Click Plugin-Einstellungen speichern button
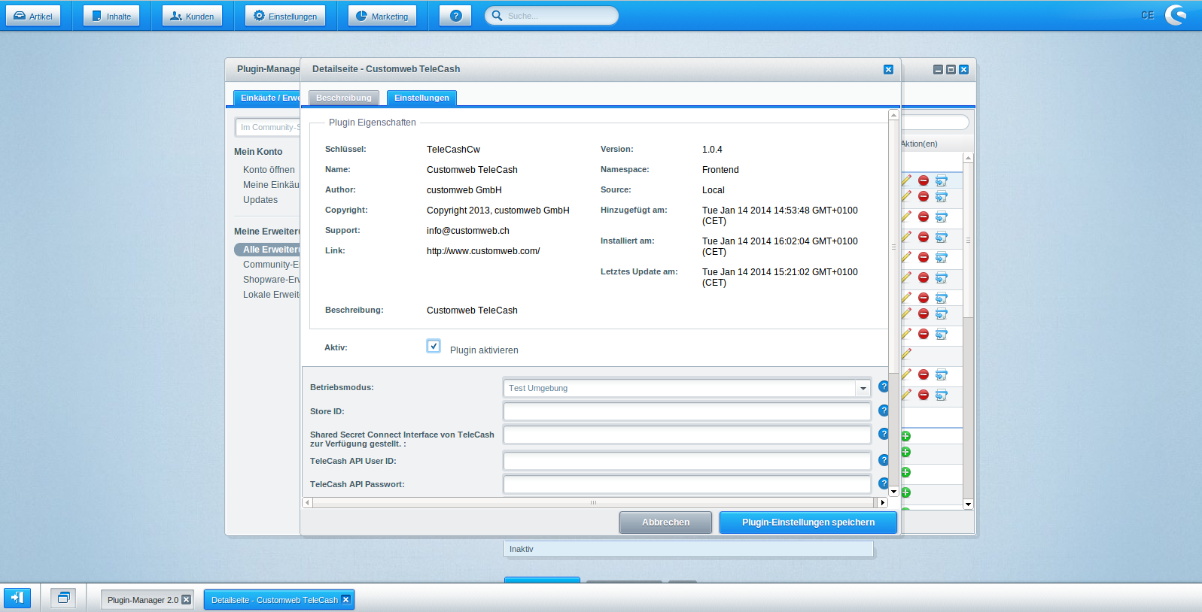This screenshot has width=1202, height=612. 808,523
